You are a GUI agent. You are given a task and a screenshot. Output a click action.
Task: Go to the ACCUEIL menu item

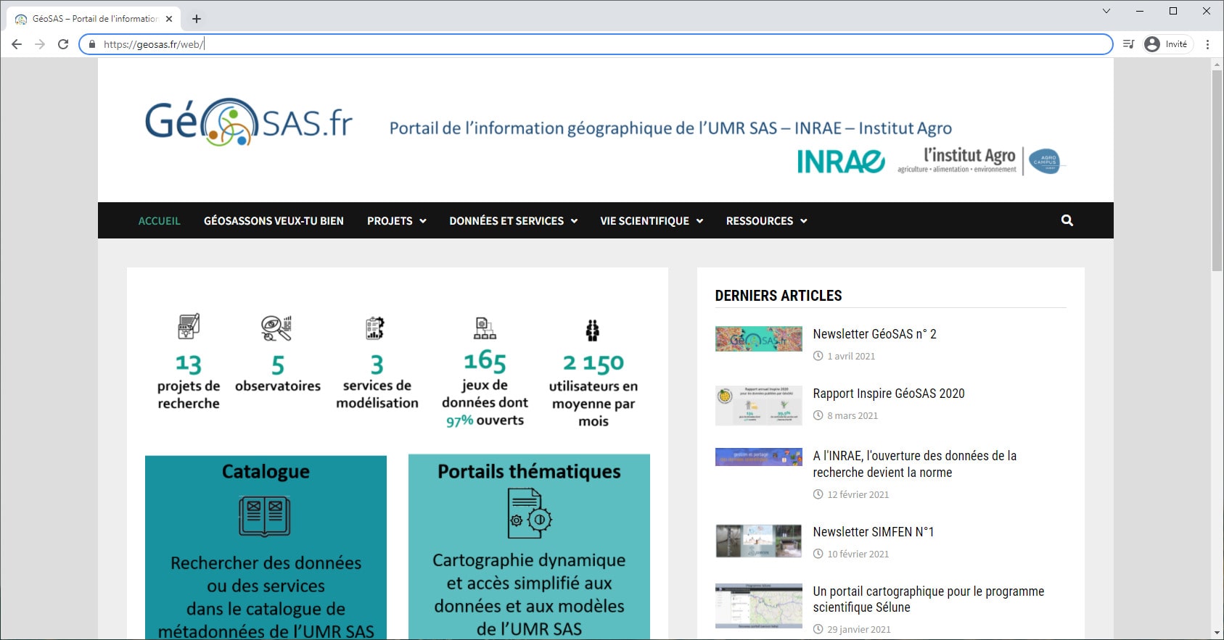coord(159,220)
